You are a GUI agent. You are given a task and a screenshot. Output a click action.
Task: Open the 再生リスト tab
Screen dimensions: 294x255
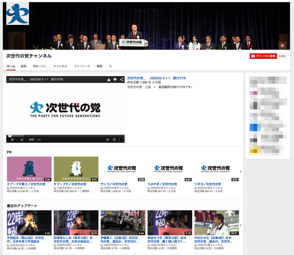40,66
